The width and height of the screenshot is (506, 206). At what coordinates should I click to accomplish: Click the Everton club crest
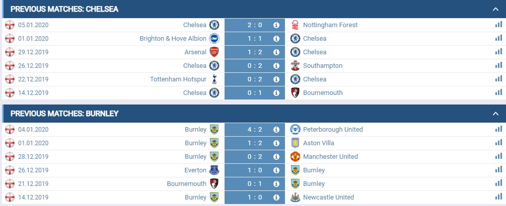pyautogui.click(x=214, y=170)
